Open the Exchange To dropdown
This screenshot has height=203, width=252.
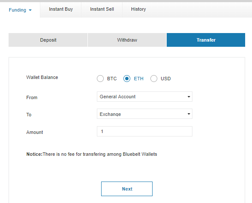[144, 114]
